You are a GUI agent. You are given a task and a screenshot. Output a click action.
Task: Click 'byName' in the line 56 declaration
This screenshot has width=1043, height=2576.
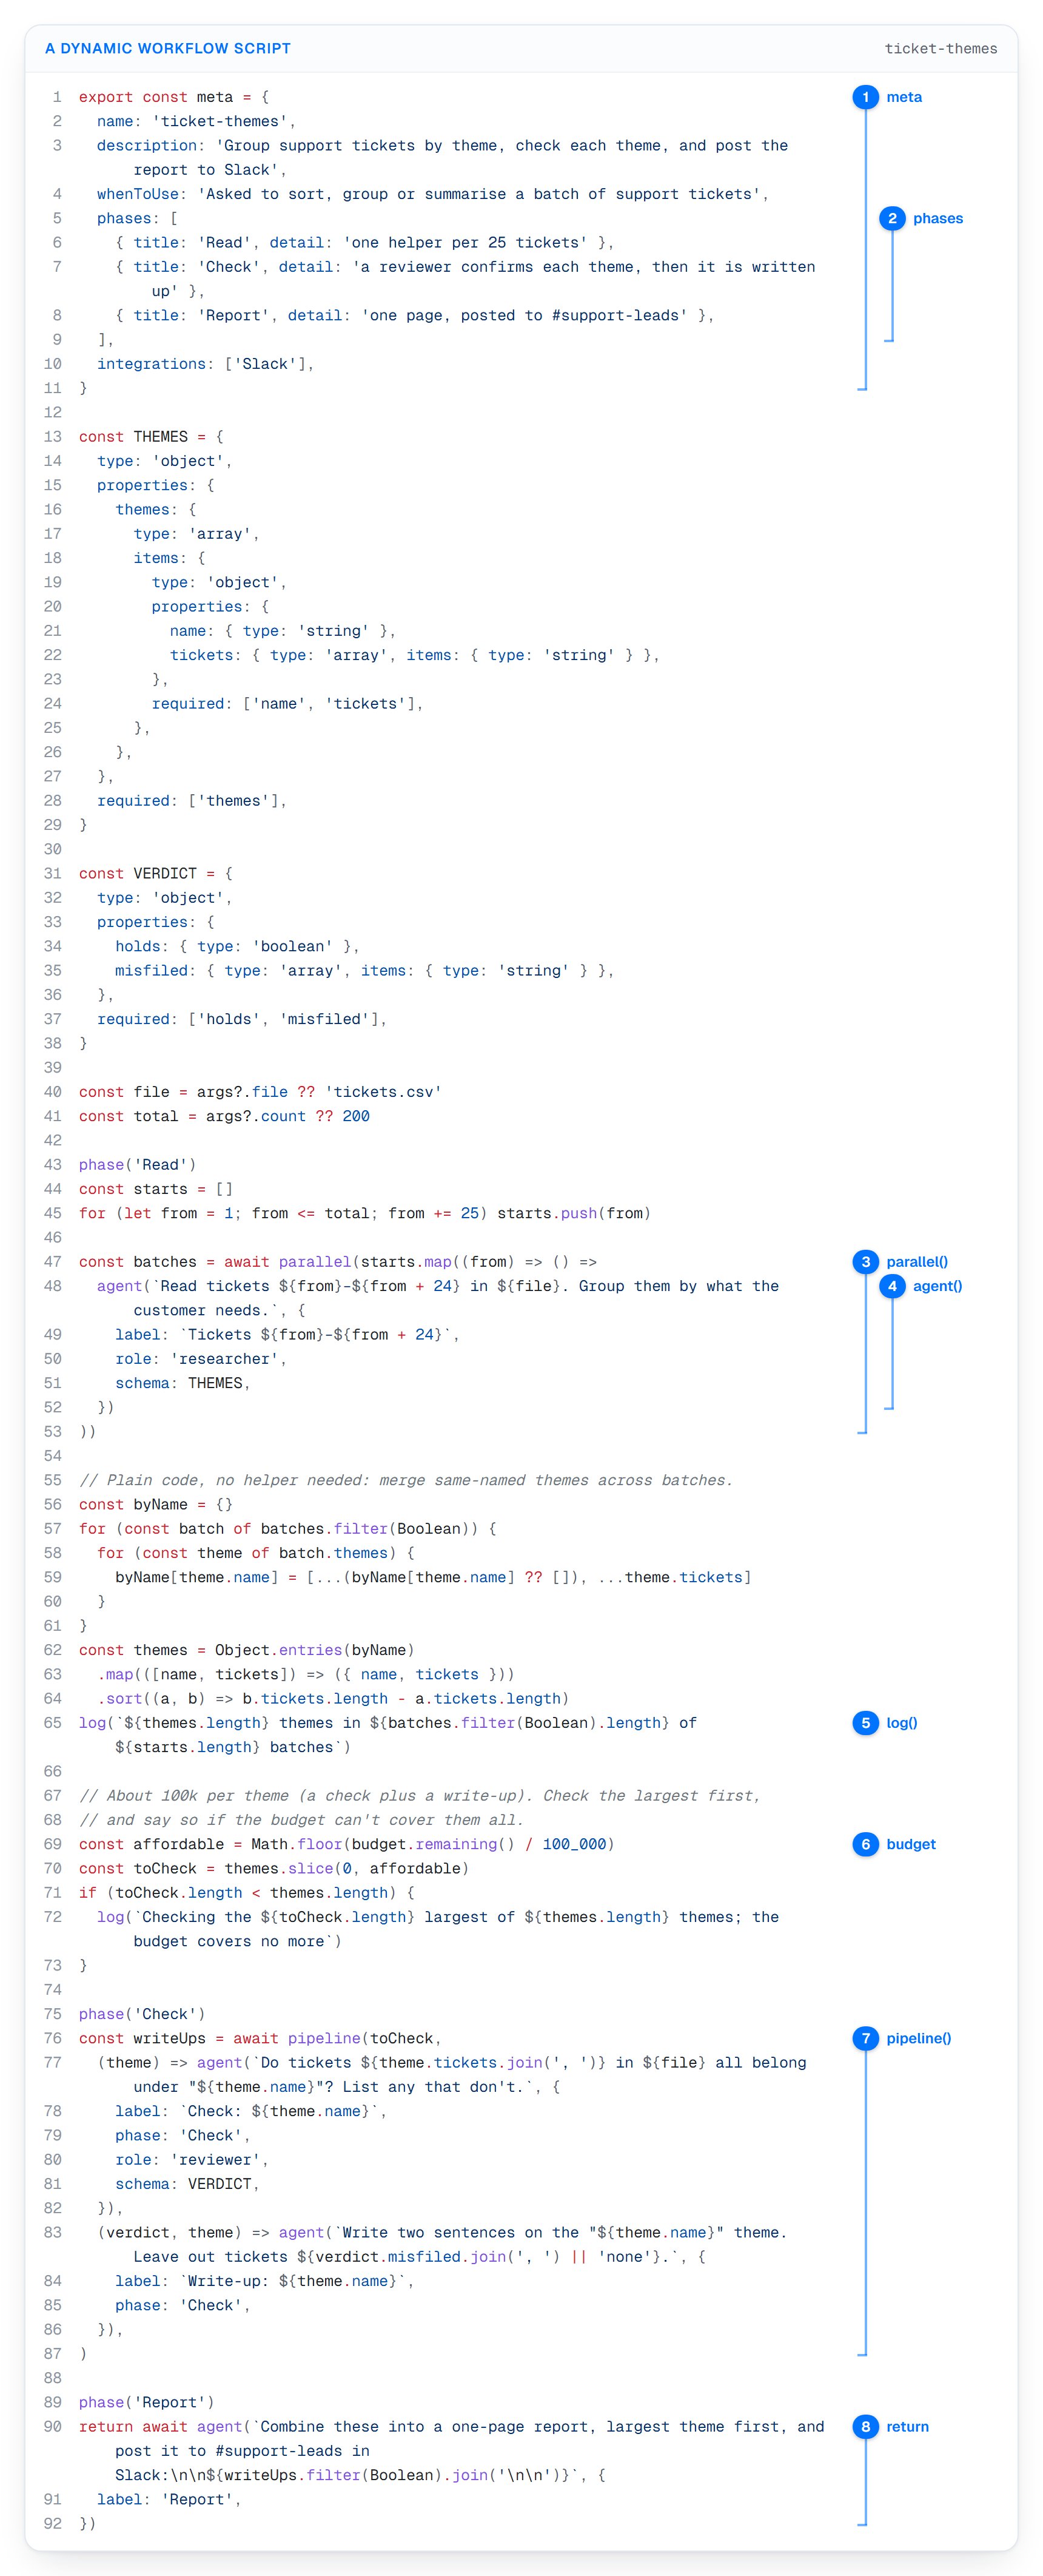161,1505
